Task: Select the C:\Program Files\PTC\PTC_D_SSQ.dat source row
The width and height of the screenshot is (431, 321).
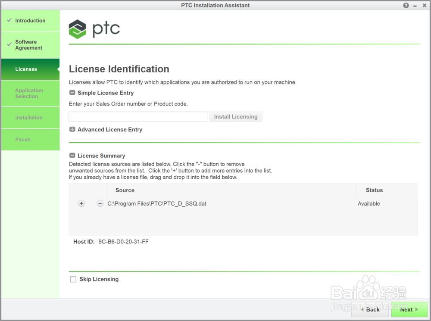Action: [243, 204]
